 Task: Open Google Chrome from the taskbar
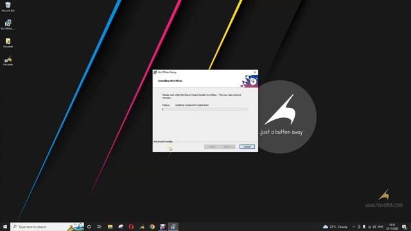(152, 227)
